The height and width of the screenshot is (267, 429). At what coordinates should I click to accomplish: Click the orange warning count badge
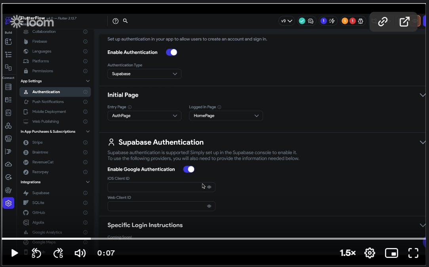click(345, 21)
